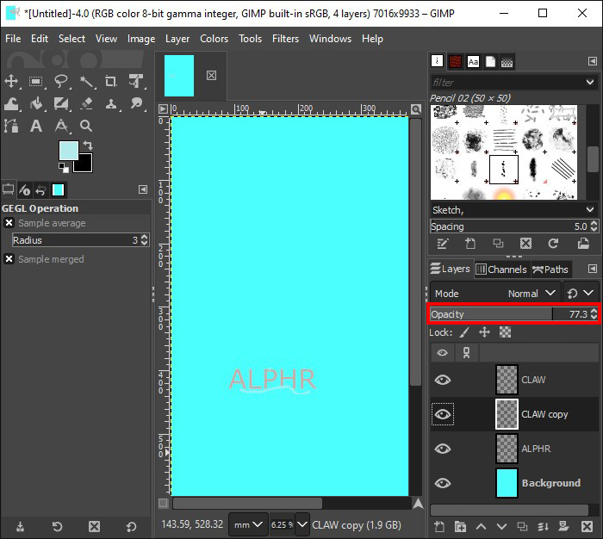603x539 pixels.
Task: Open the Filters menu
Action: (x=285, y=39)
